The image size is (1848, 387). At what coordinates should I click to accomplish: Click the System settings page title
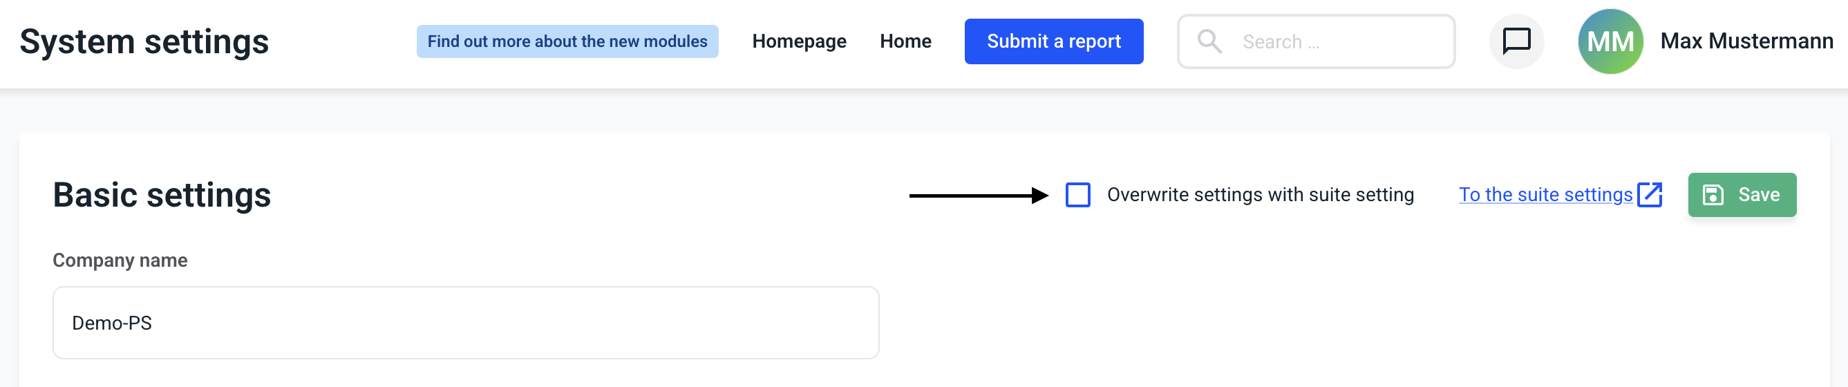[144, 41]
